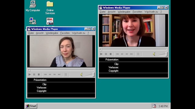Open the ? help menu in left Media Player
Image resolution: width=195 pixels, height=109 pixels.
88,33
